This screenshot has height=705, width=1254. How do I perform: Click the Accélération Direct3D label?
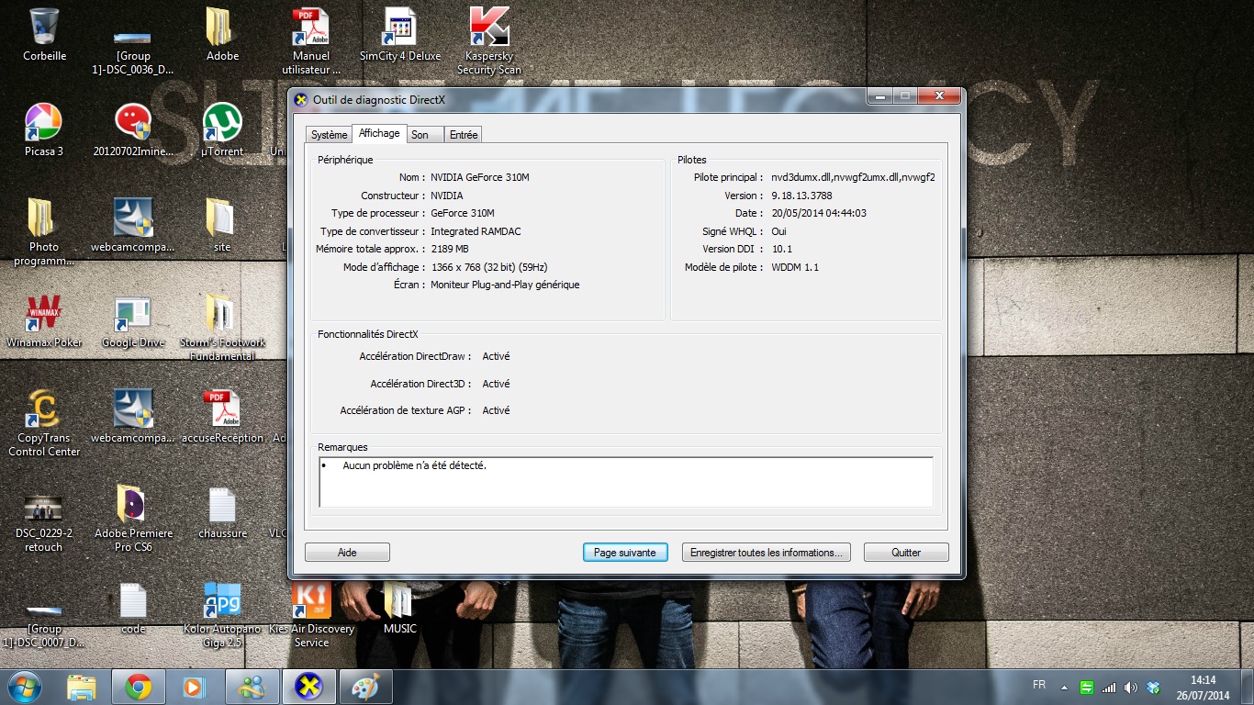point(420,384)
